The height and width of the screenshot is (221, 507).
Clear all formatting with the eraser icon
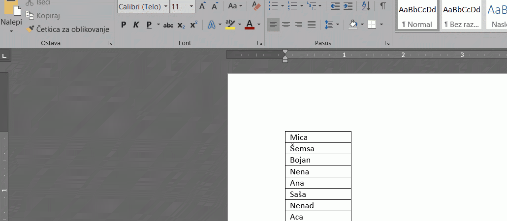point(256,6)
